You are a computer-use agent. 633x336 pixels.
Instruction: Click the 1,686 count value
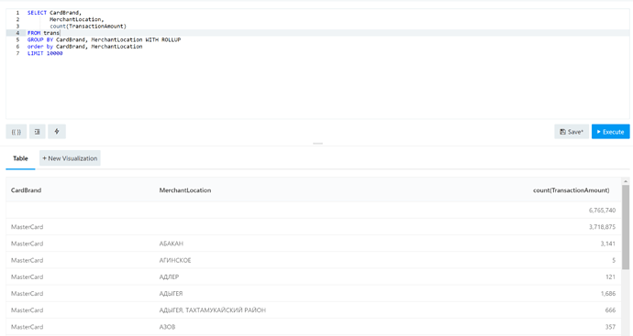coord(607,293)
